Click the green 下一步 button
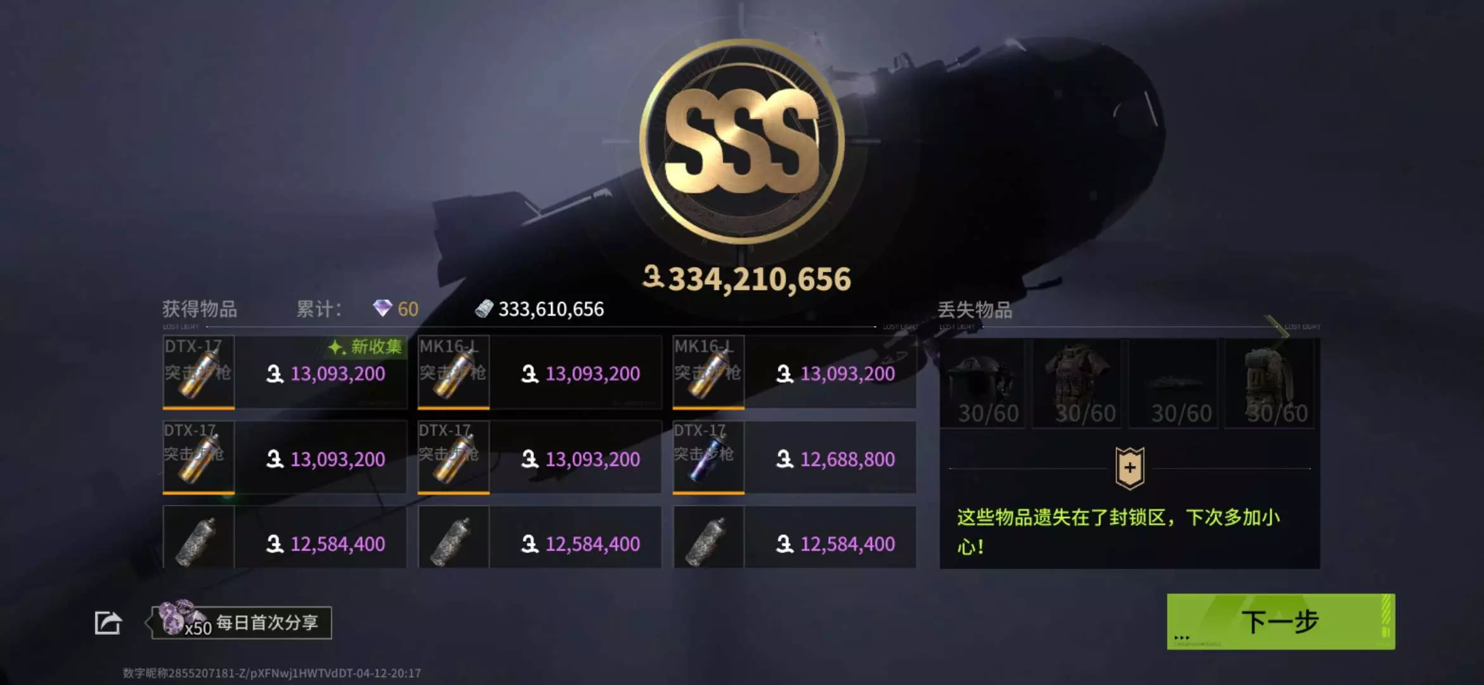1484x685 pixels. pos(1280,622)
